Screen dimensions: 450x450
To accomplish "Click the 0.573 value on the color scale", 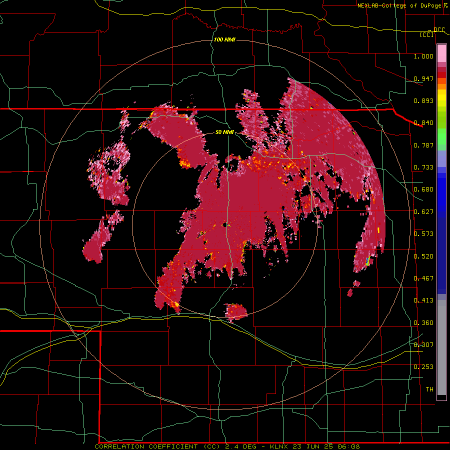I will pyautogui.click(x=423, y=234).
